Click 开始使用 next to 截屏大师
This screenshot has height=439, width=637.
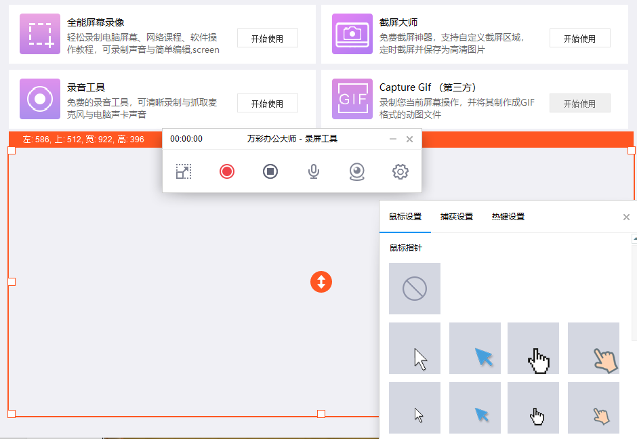pyautogui.click(x=579, y=38)
